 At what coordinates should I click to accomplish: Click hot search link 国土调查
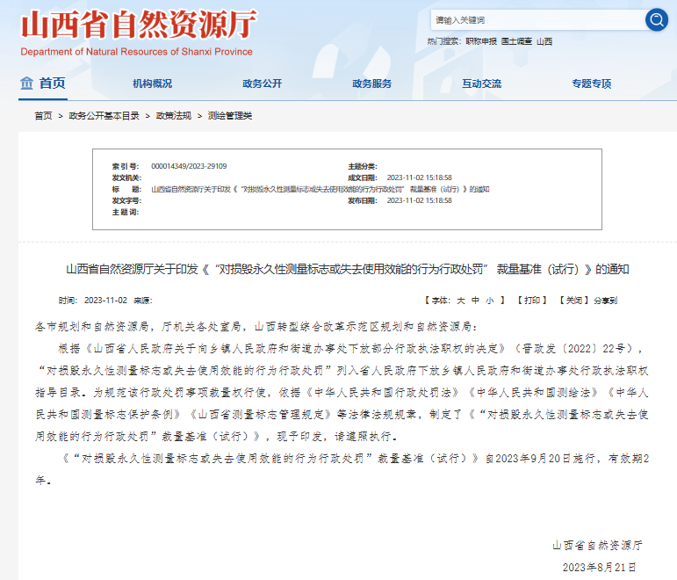515,41
